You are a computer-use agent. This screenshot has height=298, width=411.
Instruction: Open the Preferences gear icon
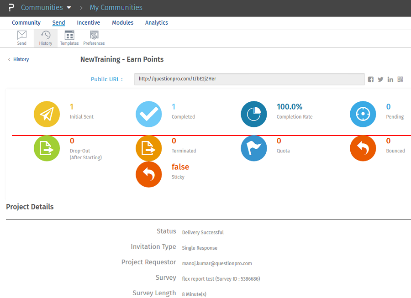[x=94, y=35]
